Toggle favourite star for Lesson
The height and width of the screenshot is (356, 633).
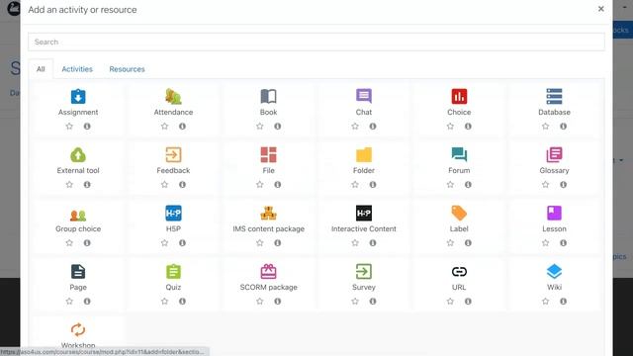(x=546, y=243)
